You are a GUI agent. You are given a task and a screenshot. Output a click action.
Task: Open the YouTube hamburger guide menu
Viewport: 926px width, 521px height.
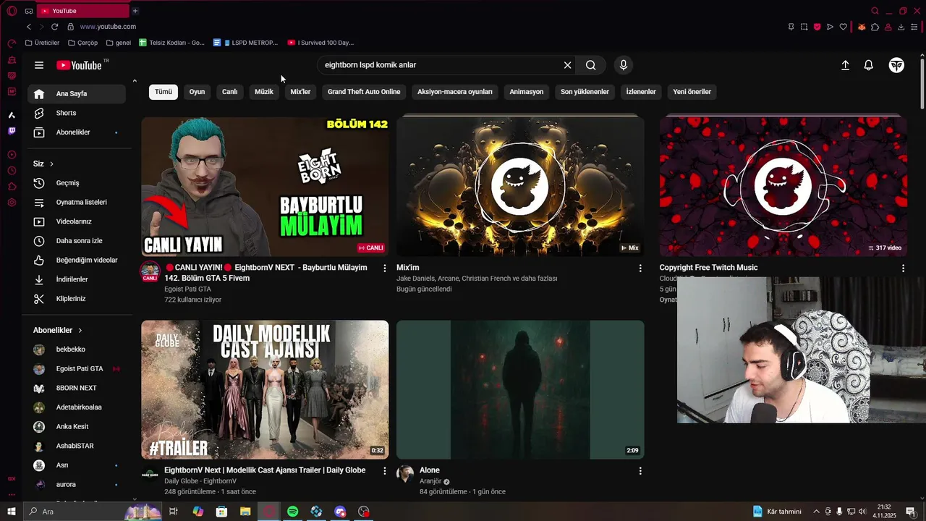coord(39,65)
